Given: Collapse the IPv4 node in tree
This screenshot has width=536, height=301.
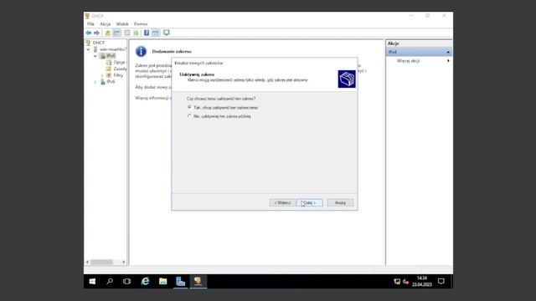Looking at the screenshot, I should [95, 56].
